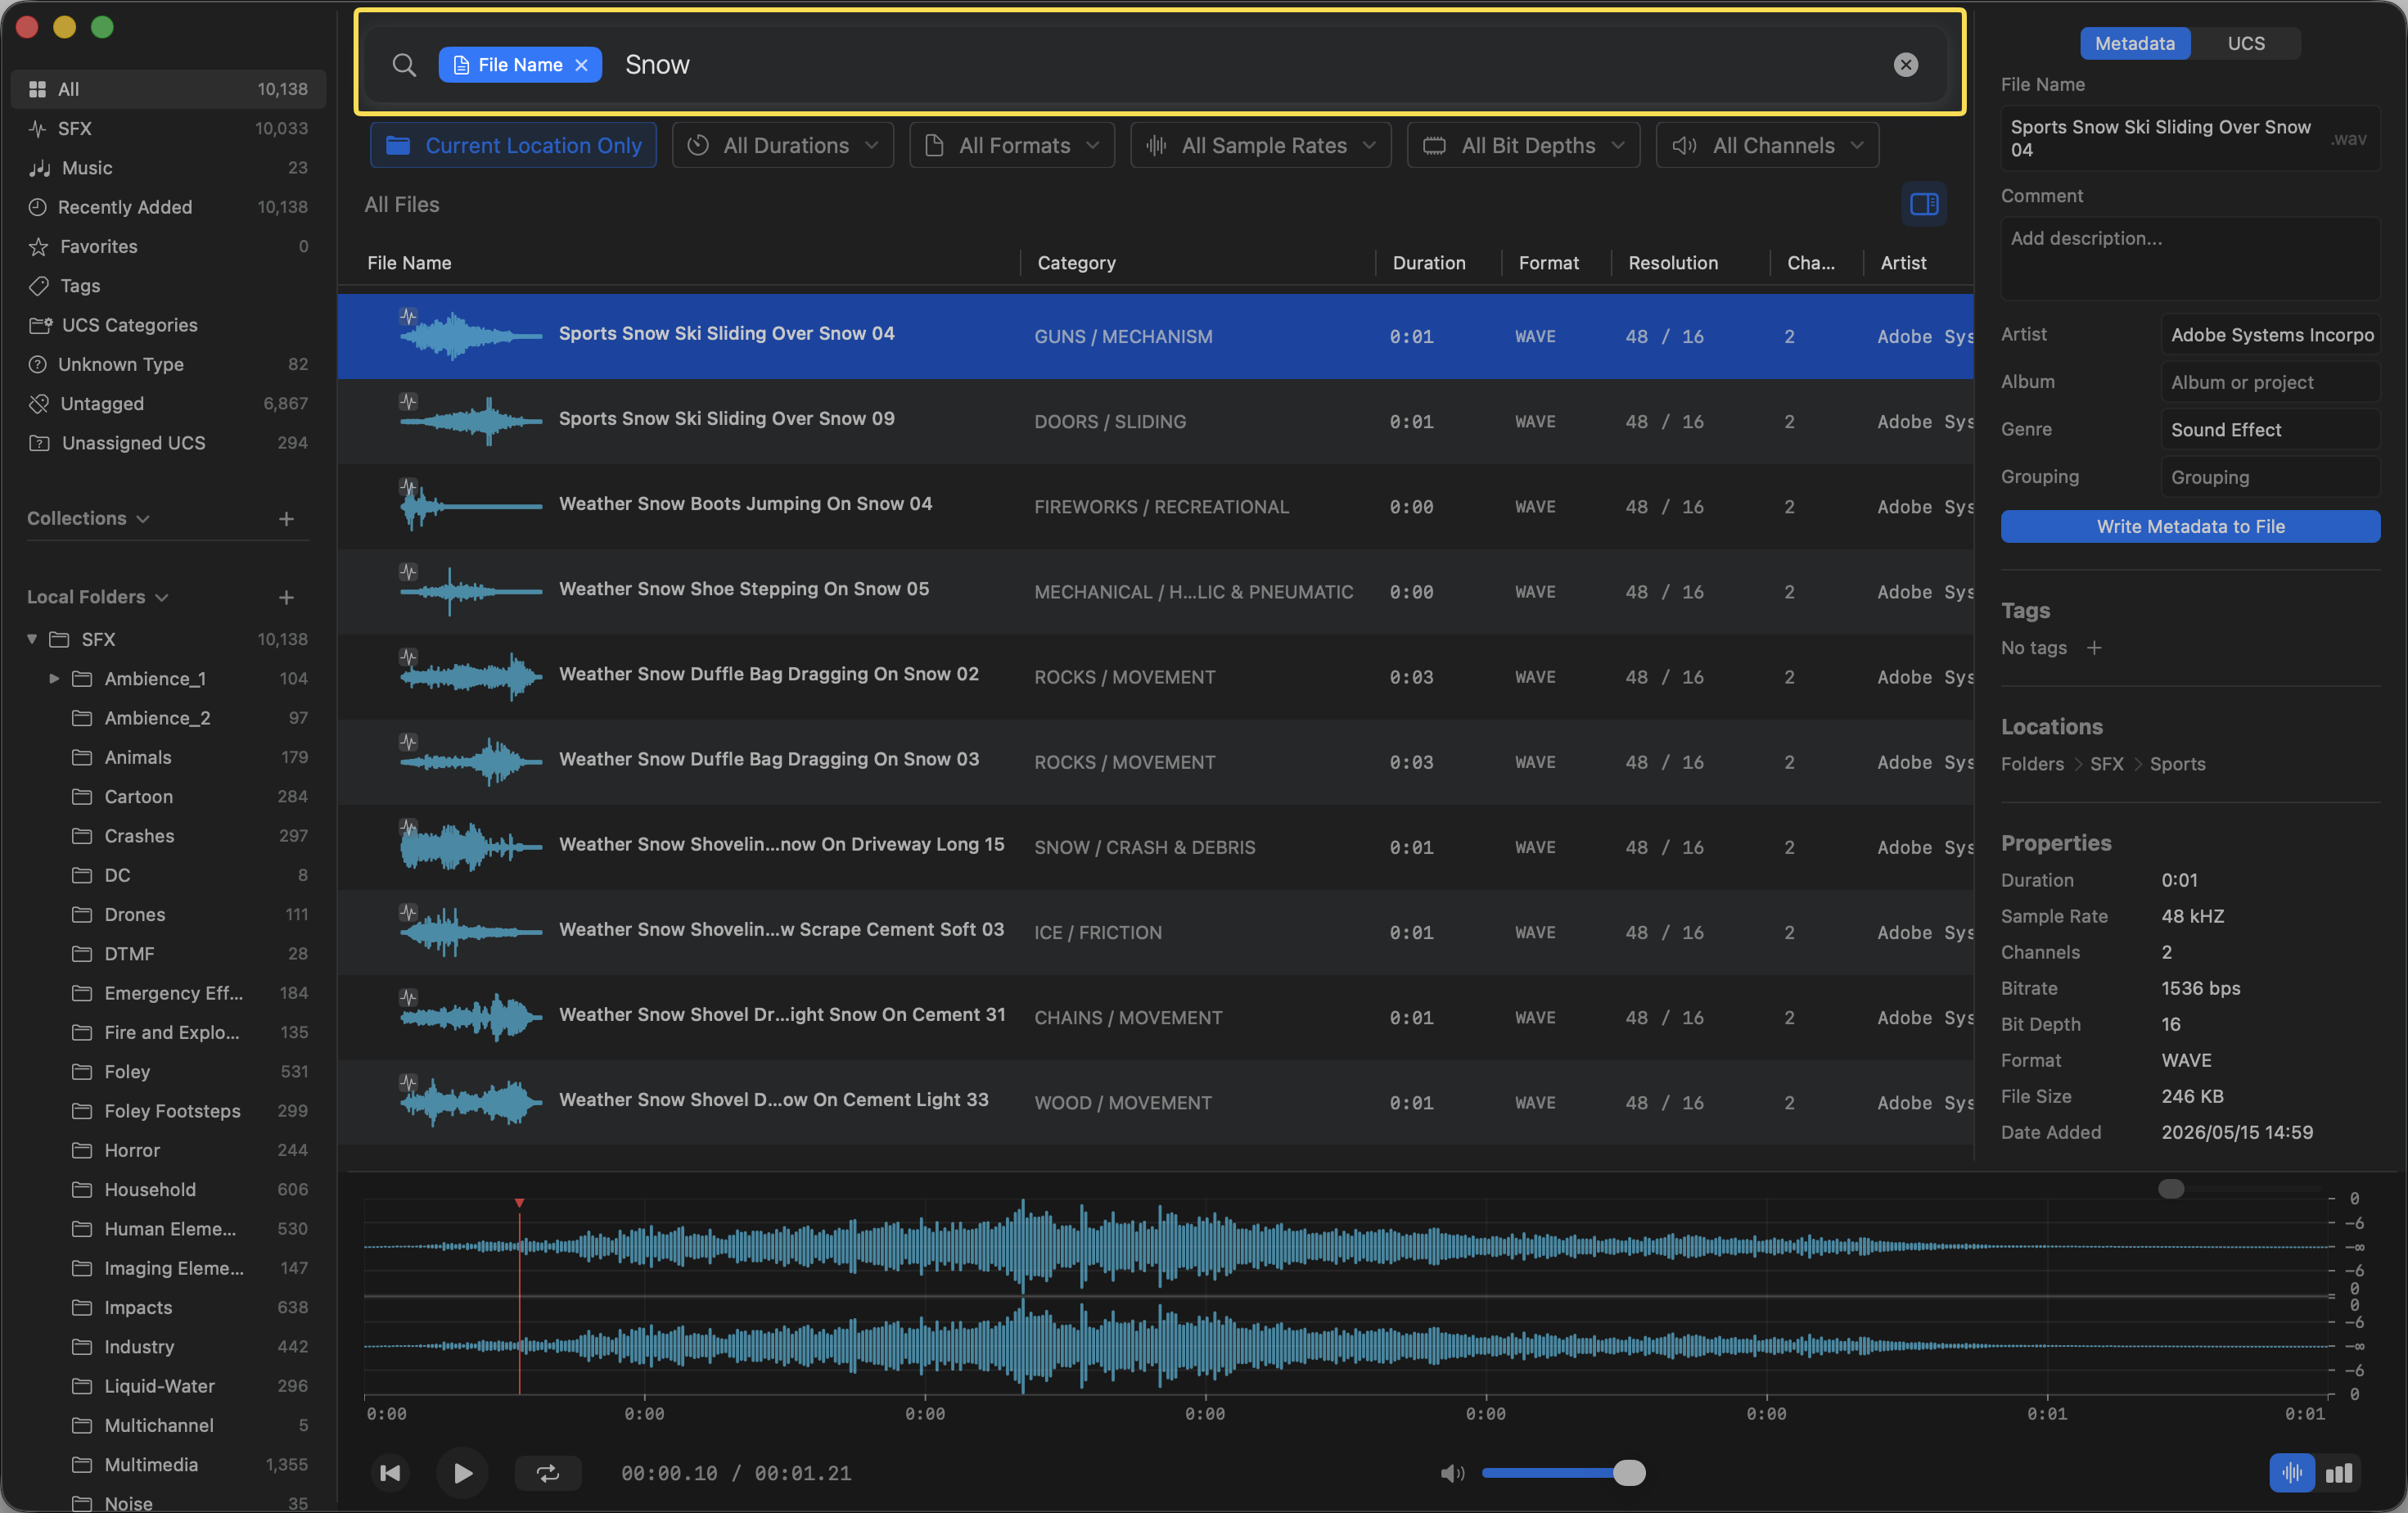Image resolution: width=2408 pixels, height=1513 pixels.
Task: Mute with the speaker volume icon
Action: pyautogui.click(x=1451, y=1473)
